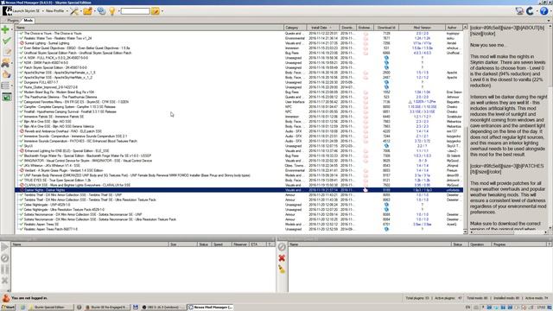Click the Windows Start button
Image resolution: width=553 pixels, height=311 pixels.
pyautogui.click(x=8, y=308)
